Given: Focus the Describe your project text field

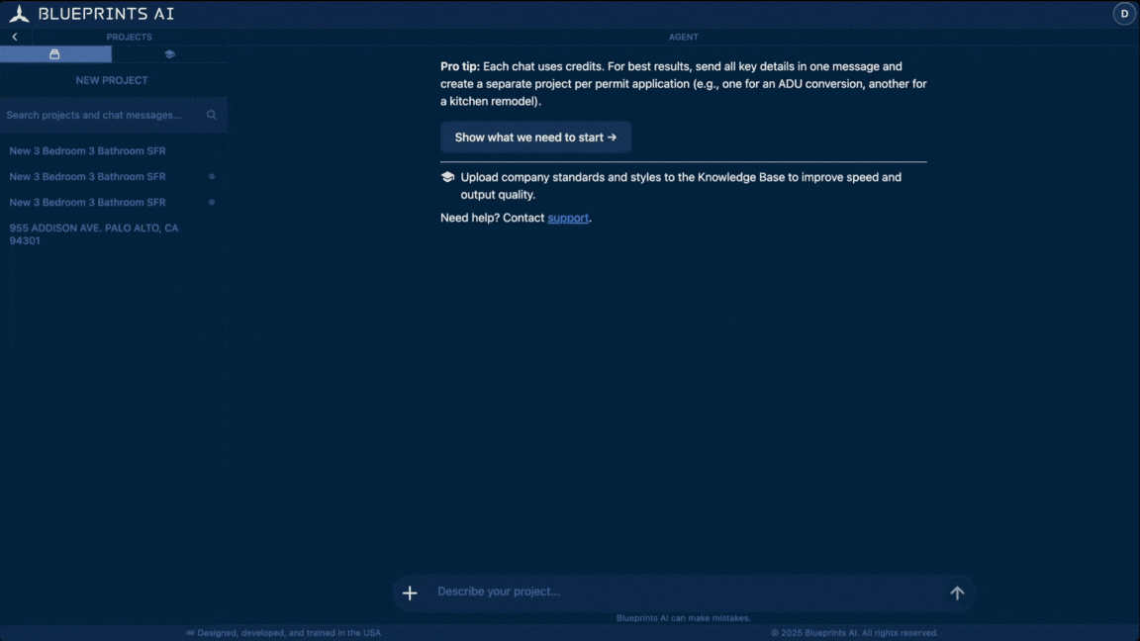Looking at the screenshot, I should coord(683,592).
